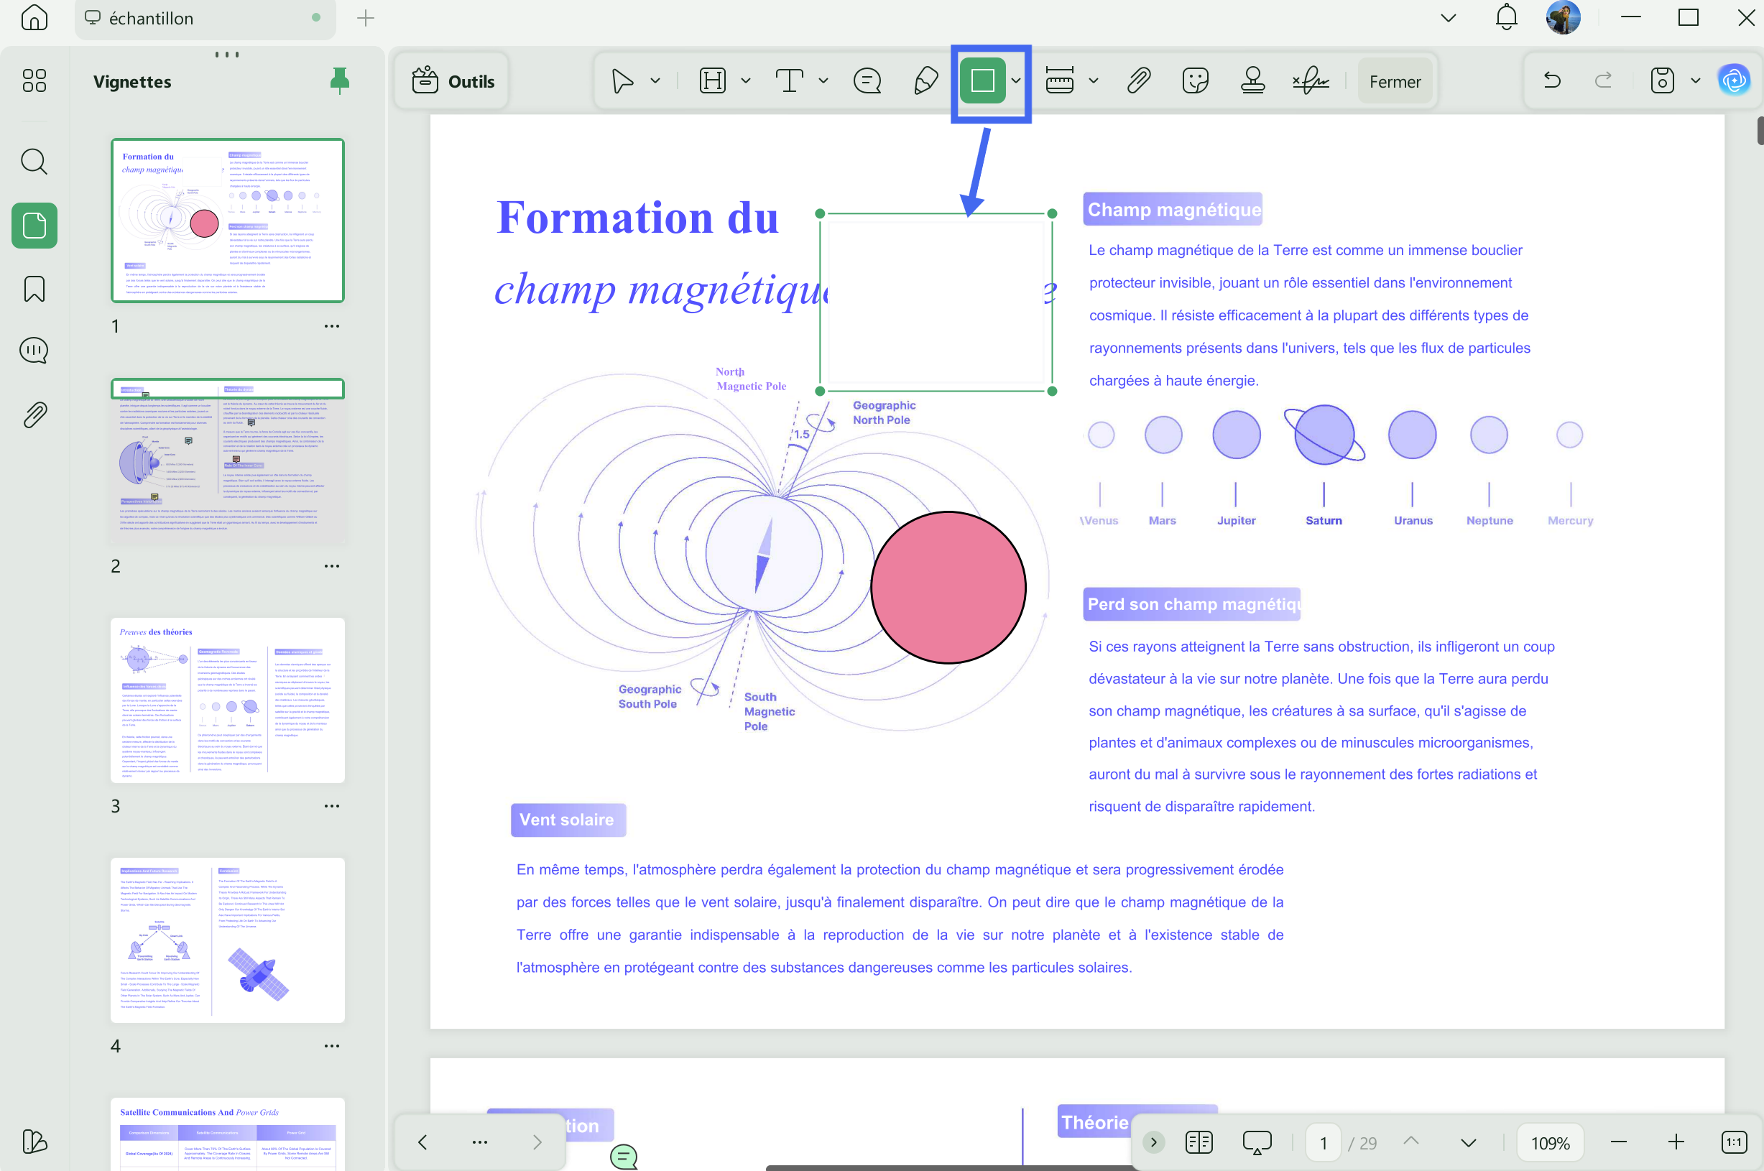Zoom out with minus button
Viewport: 1764px width, 1171px height.
1618,1142
